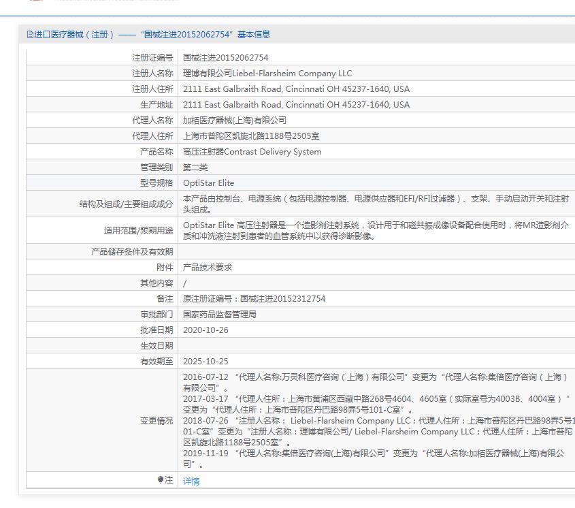Select registrant name 理博有限公司Liebel-Flarsheim Company LLC
Screen dimensions: 575x508
click(x=267, y=74)
